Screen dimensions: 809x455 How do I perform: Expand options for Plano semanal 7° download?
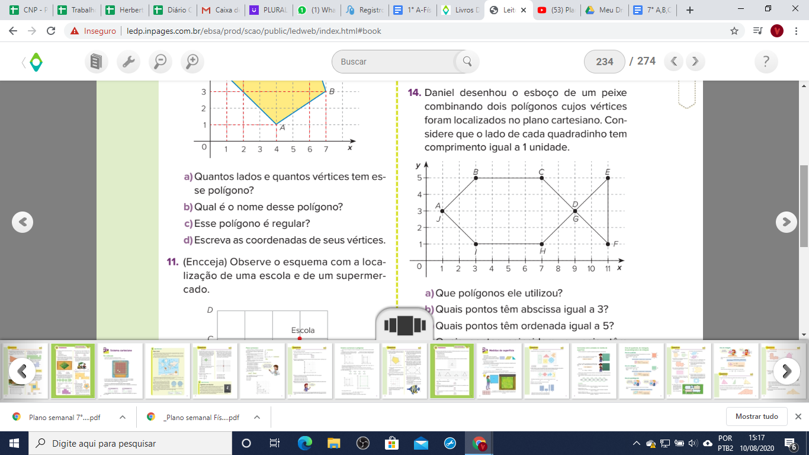(x=123, y=417)
